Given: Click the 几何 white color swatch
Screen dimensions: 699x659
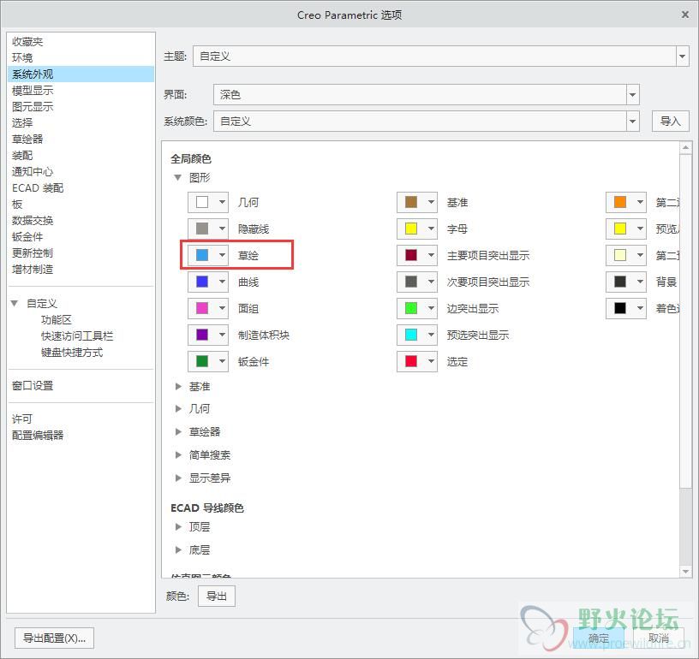Looking at the screenshot, I should click(x=202, y=202).
